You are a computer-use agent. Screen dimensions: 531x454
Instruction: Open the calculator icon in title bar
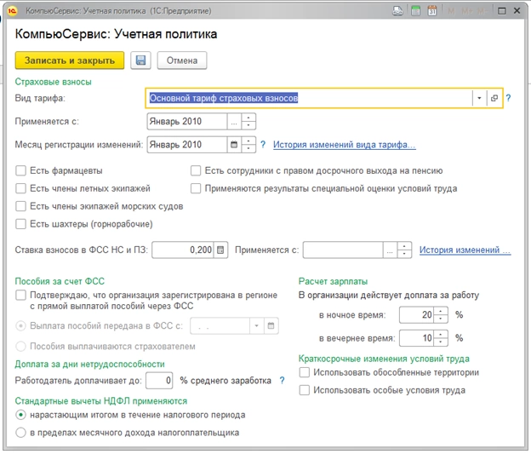click(415, 11)
